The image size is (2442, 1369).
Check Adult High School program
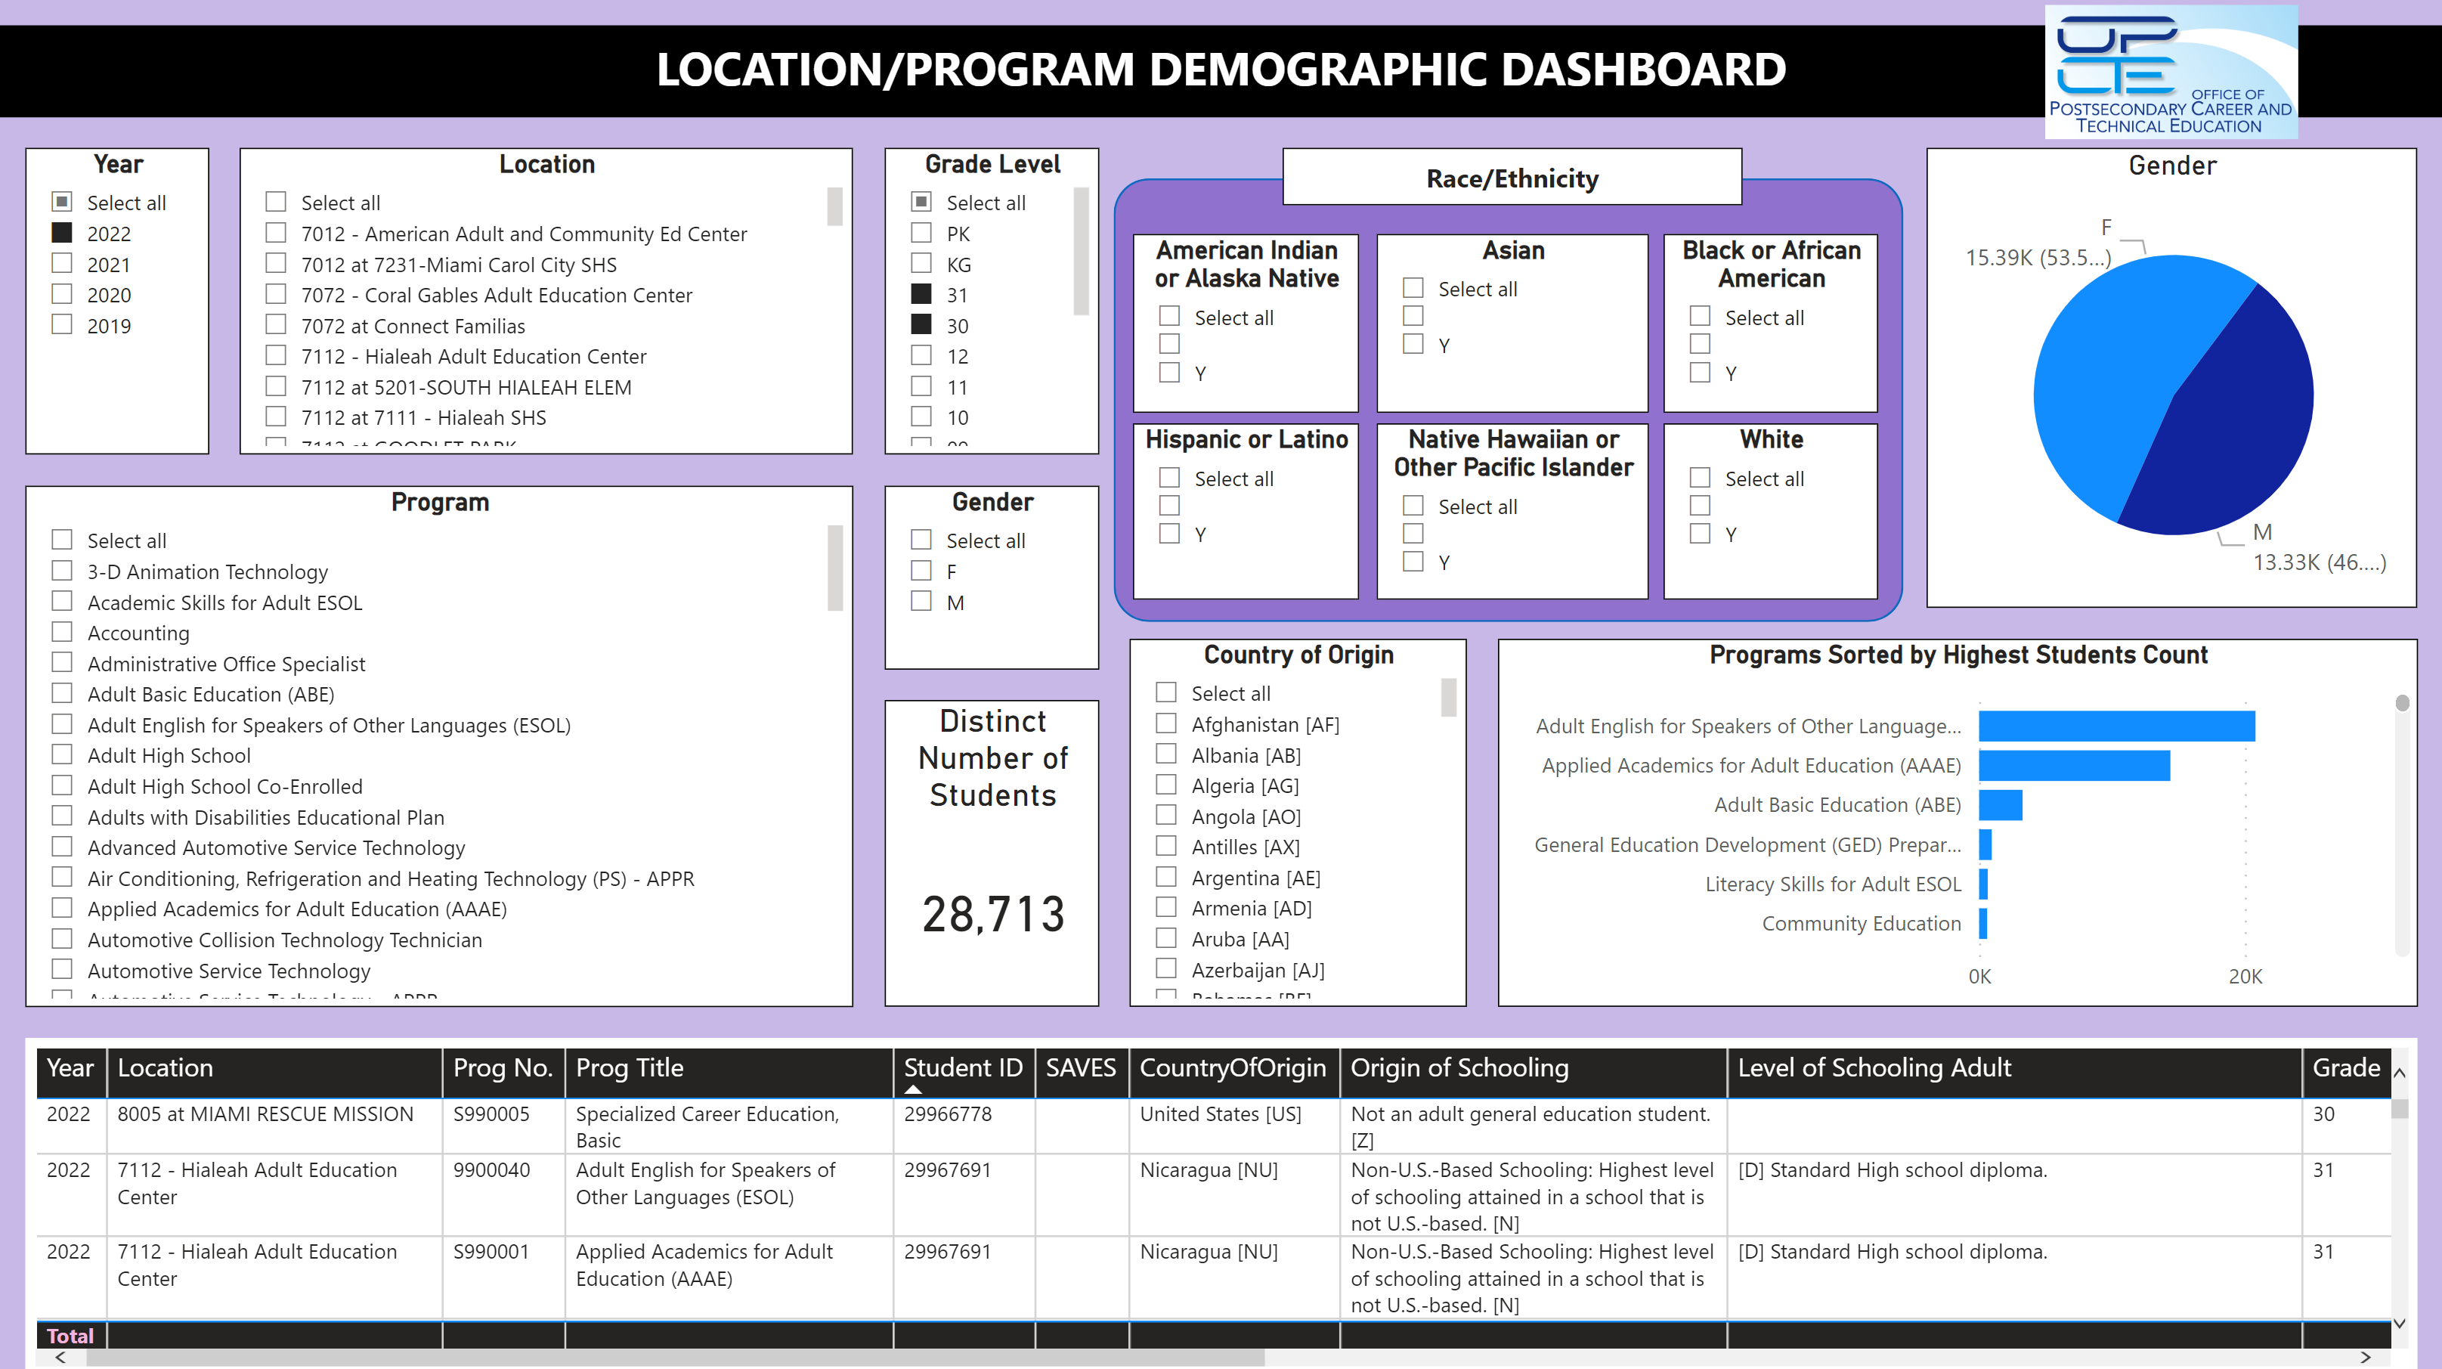(63, 754)
